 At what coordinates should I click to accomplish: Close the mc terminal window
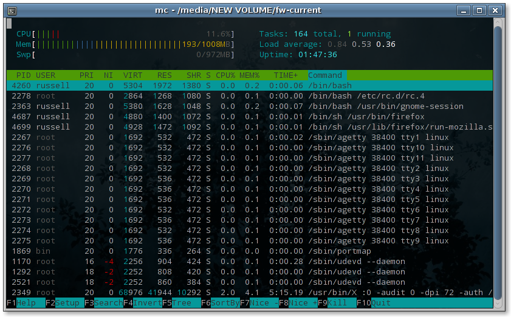tap(495, 10)
